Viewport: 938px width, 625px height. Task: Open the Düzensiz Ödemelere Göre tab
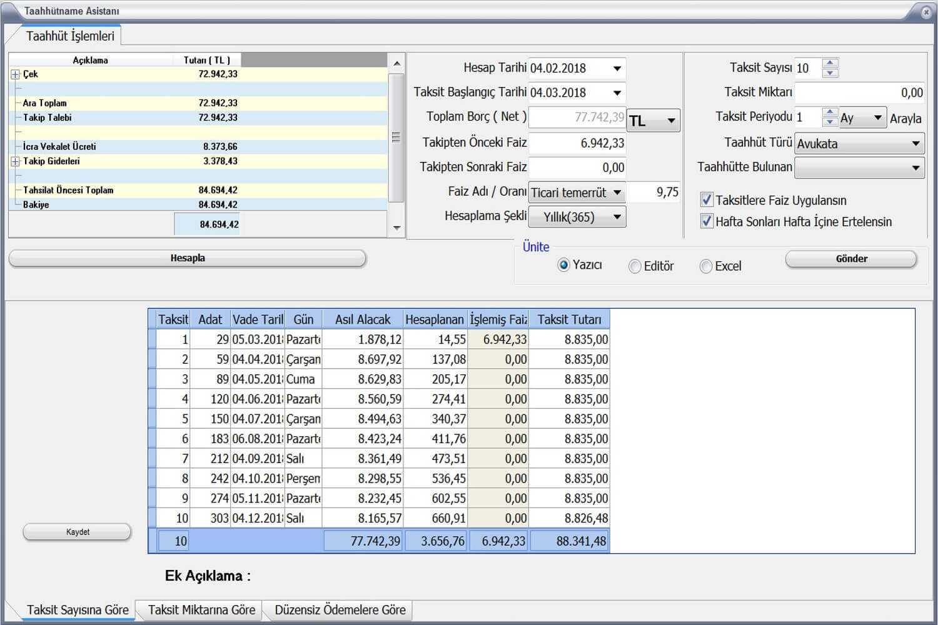pyautogui.click(x=340, y=610)
